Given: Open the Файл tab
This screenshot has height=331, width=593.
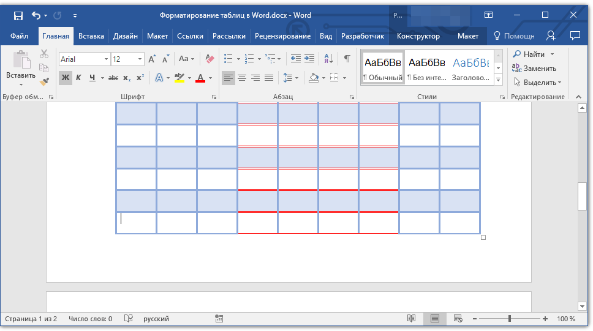Looking at the screenshot, I should click(19, 36).
